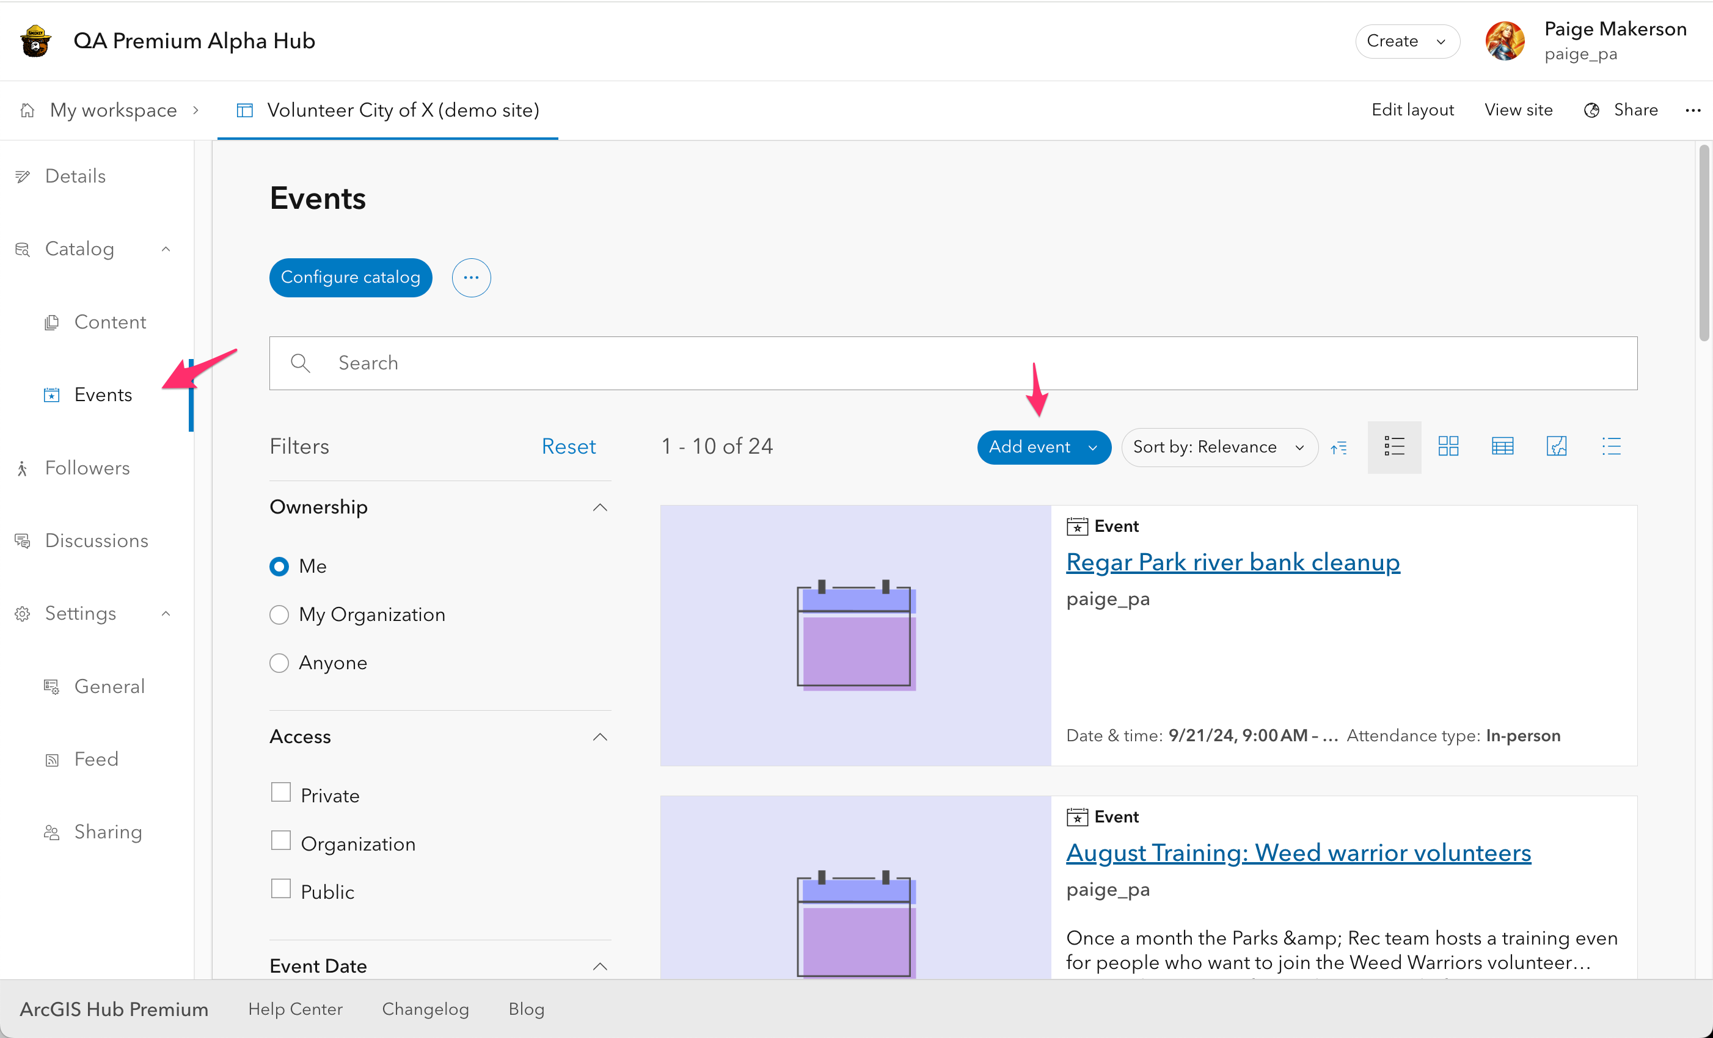Screen dimensions: 1713x1038
Task: Select the Anyone ownership option
Action: 279,663
